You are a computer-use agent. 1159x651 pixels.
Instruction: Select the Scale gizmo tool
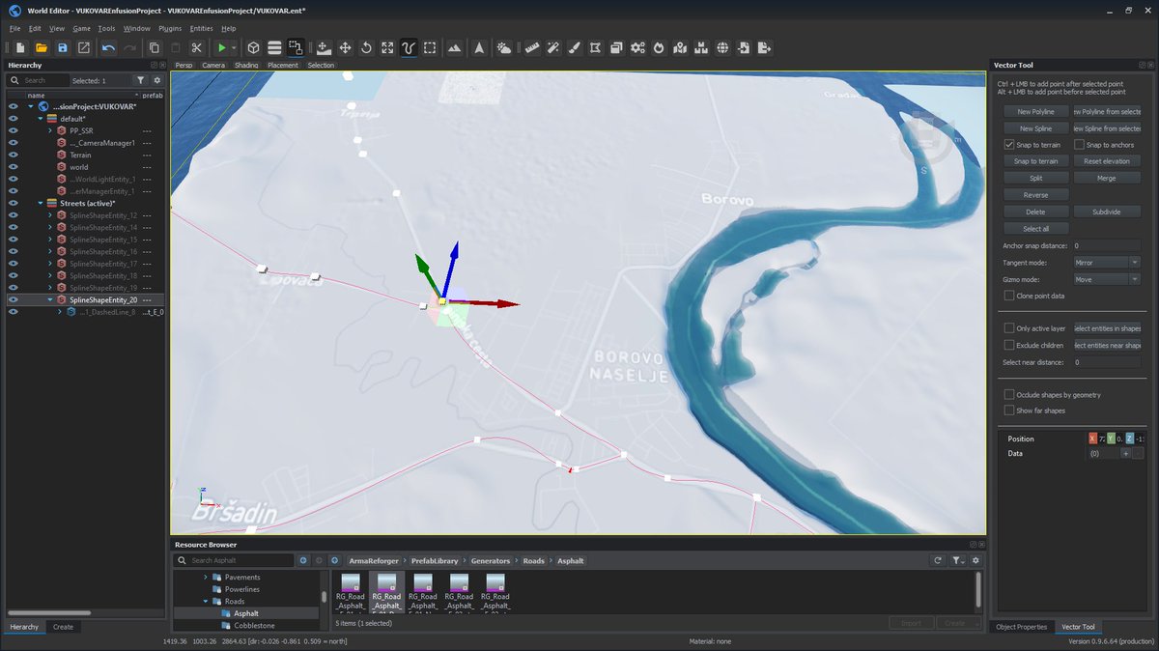tap(387, 47)
